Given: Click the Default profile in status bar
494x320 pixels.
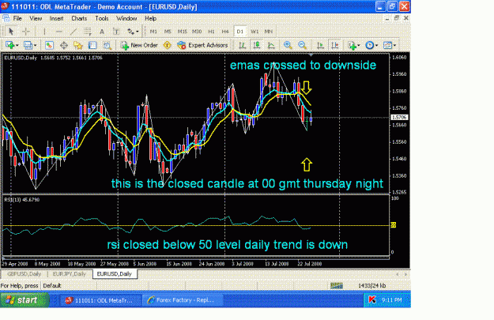Looking at the screenshot, I should [x=52, y=286].
